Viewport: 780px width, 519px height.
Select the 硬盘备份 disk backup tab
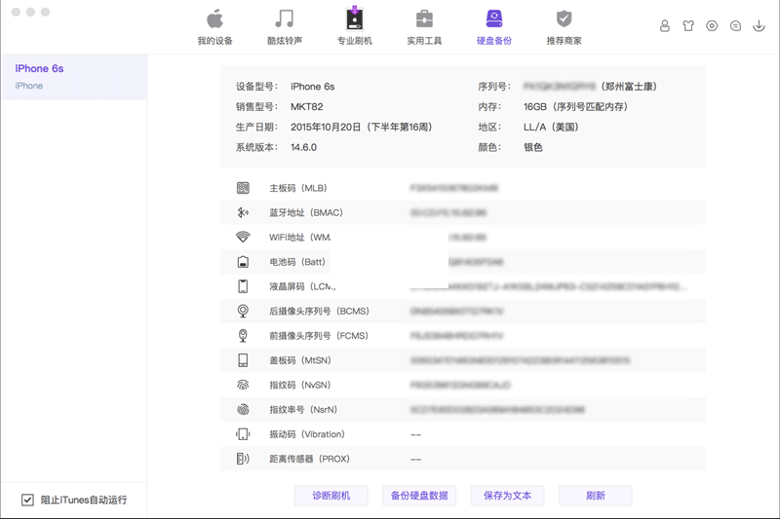tap(494, 27)
